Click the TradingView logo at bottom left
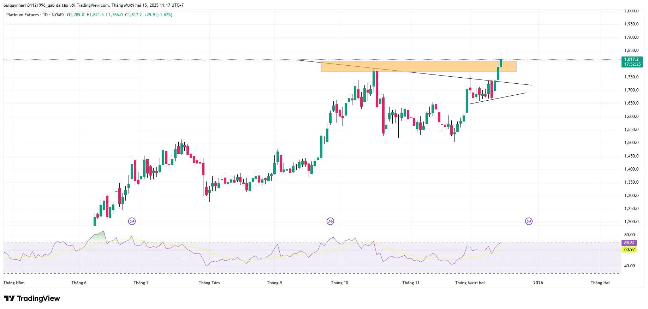Viewport: 648px width, 309px height. click(32, 298)
